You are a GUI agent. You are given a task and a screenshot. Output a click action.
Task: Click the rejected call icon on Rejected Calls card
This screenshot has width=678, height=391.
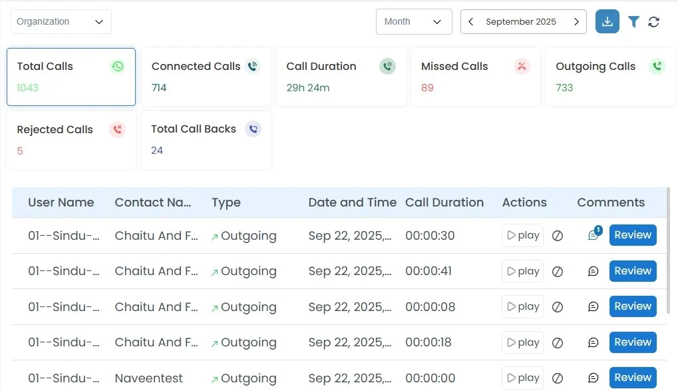117,129
